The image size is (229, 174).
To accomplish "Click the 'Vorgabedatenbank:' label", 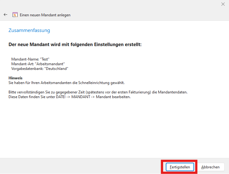I will [x=27, y=68].
